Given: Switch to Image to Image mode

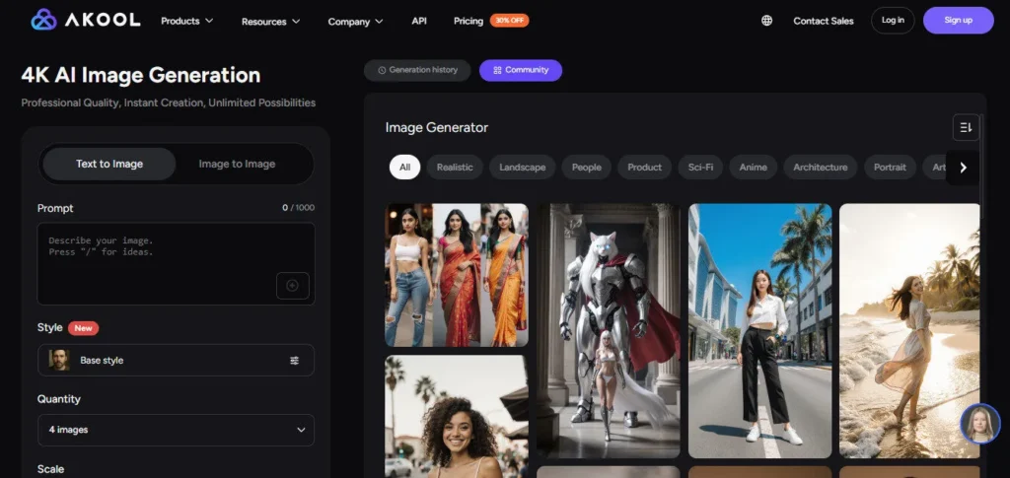Looking at the screenshot, I should coord(237,164).
